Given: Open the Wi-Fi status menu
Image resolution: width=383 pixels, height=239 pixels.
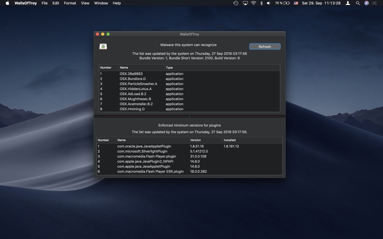Looking at the screenshot, I should [254, 3].
